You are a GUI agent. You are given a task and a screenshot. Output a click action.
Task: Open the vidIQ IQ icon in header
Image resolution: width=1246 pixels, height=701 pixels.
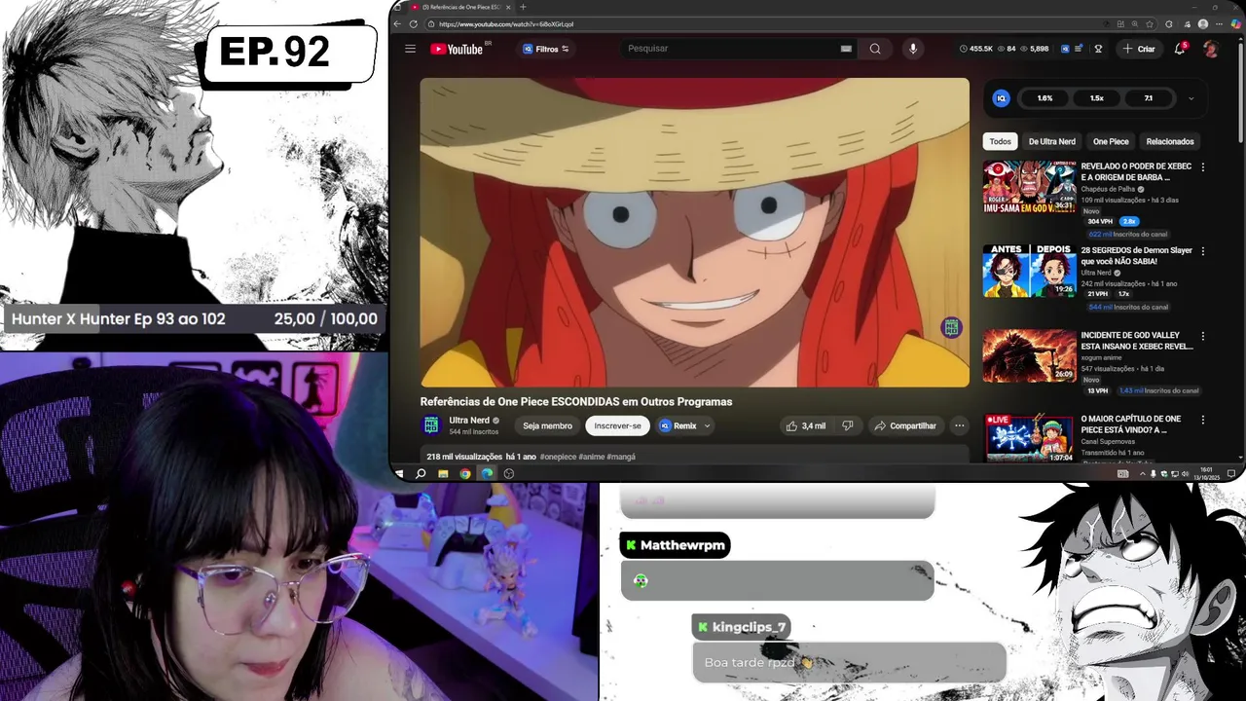pos(1065,49)
